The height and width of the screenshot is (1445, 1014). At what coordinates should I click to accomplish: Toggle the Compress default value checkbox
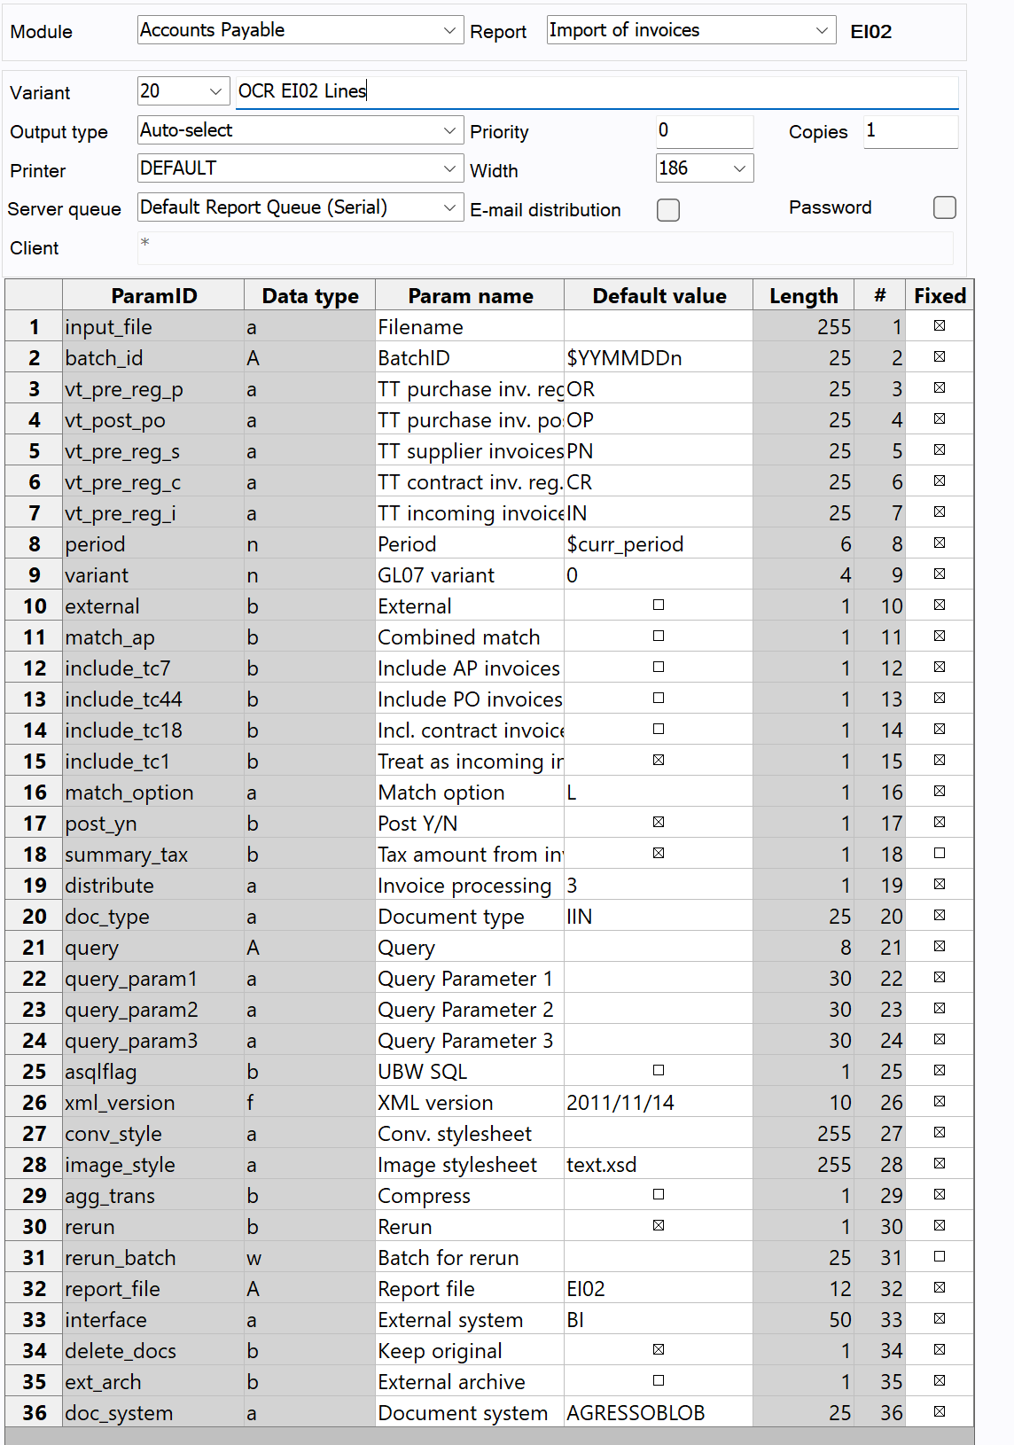(658, 1195)
